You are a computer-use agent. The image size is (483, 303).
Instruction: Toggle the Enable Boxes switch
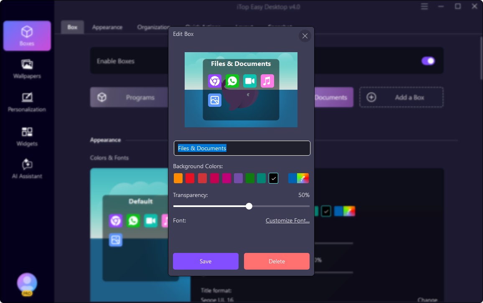coord(428,61)
